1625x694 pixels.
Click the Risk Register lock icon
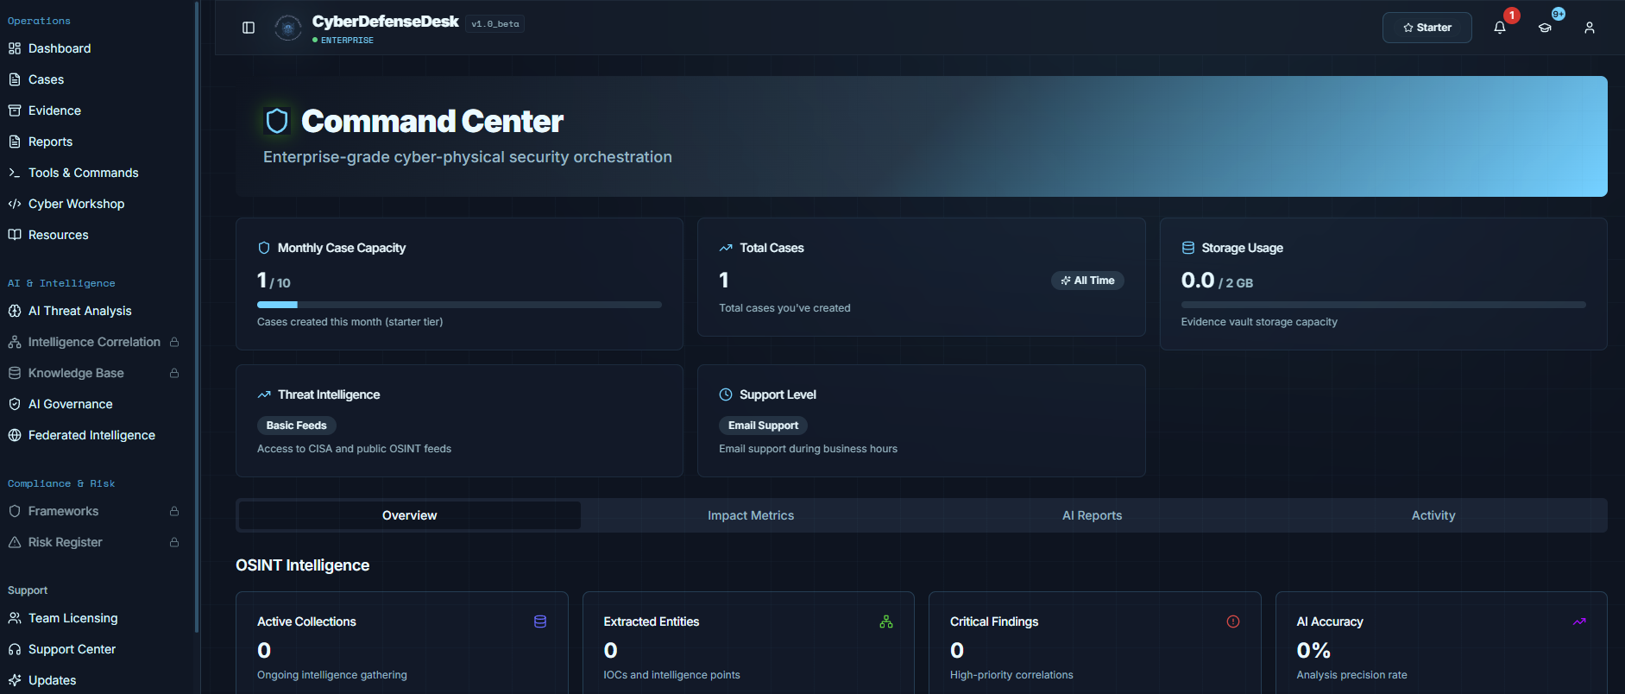point(174,542)
